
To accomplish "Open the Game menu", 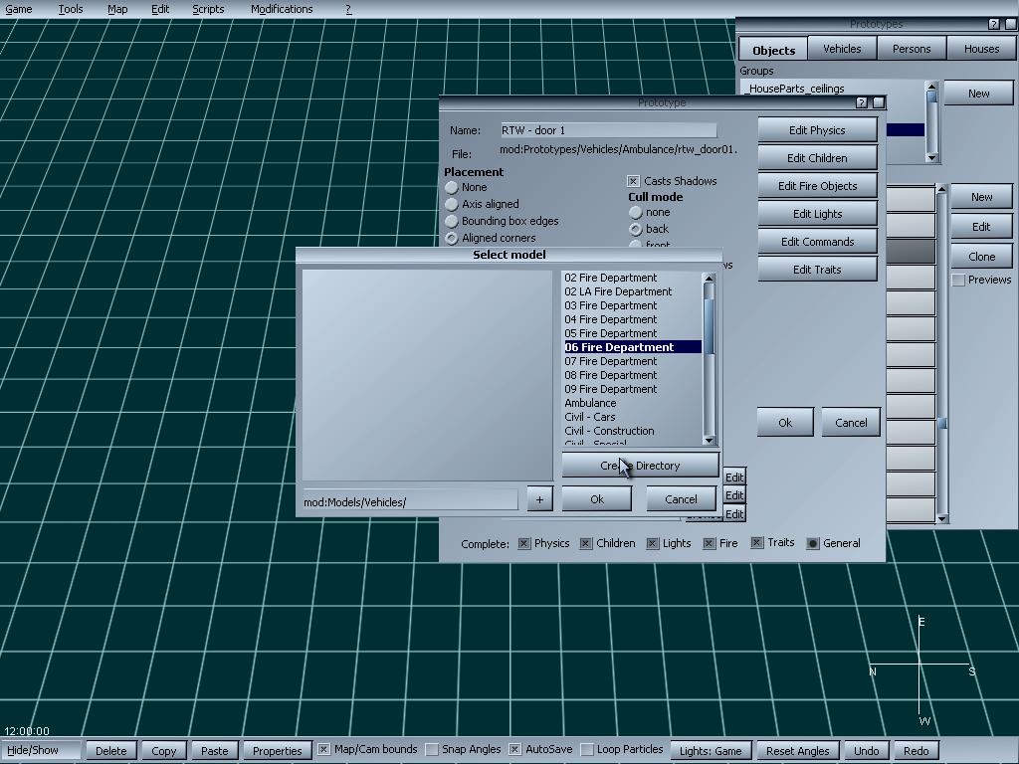I will [19, 9].
